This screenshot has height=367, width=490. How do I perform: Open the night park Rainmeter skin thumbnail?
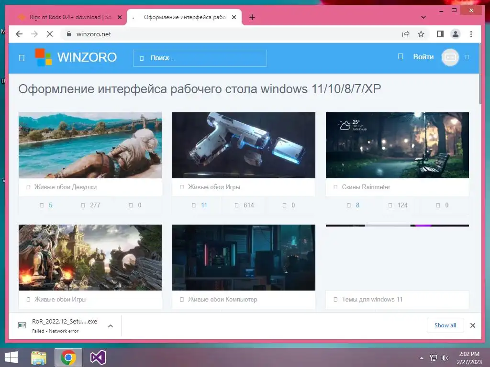click(397, 145)
